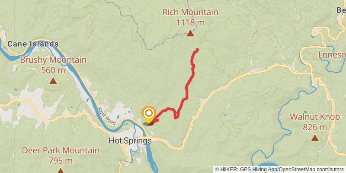
Task: Click the Brushy Mountain peak triangle
Action: click(x=53, y=81)
